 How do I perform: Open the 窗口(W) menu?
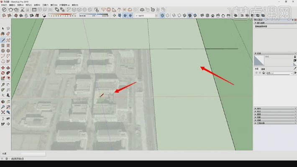[54, 5]
